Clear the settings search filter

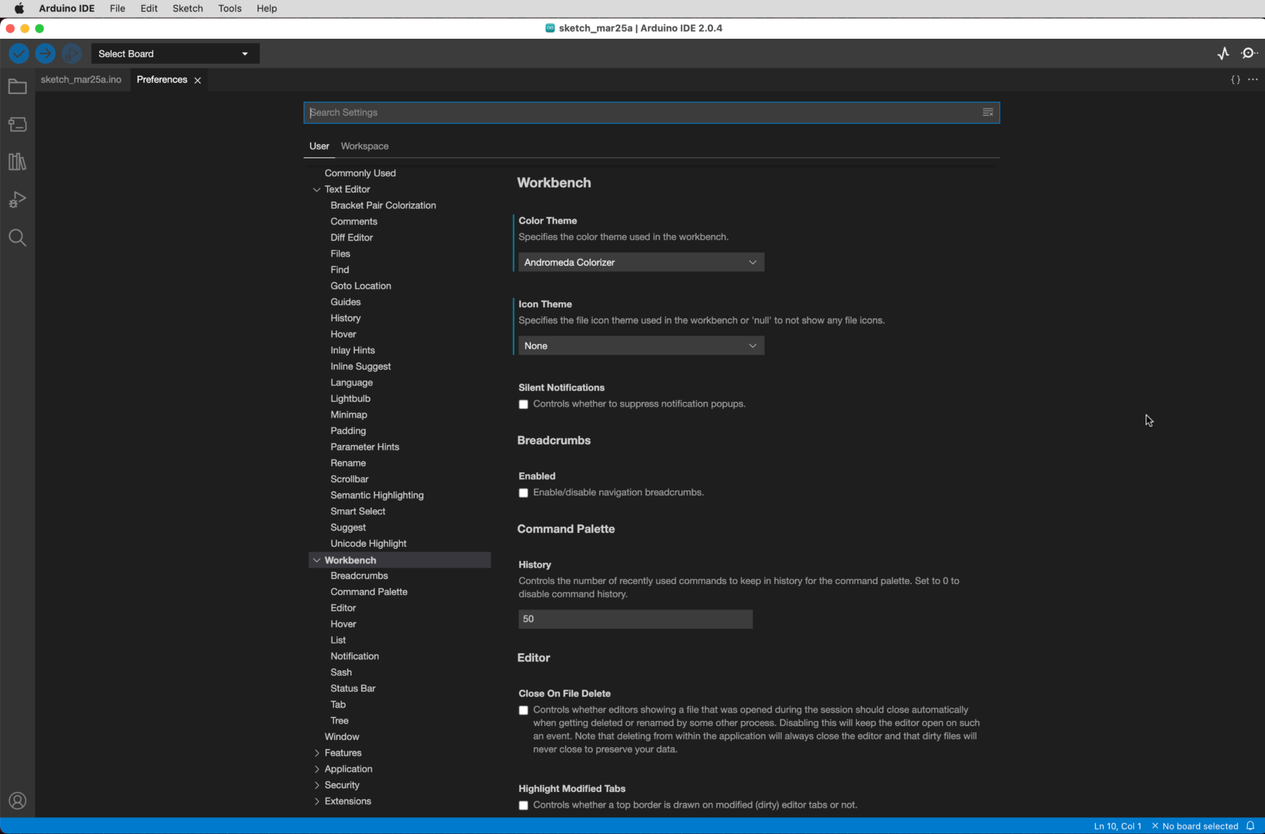tap(988, 112)
